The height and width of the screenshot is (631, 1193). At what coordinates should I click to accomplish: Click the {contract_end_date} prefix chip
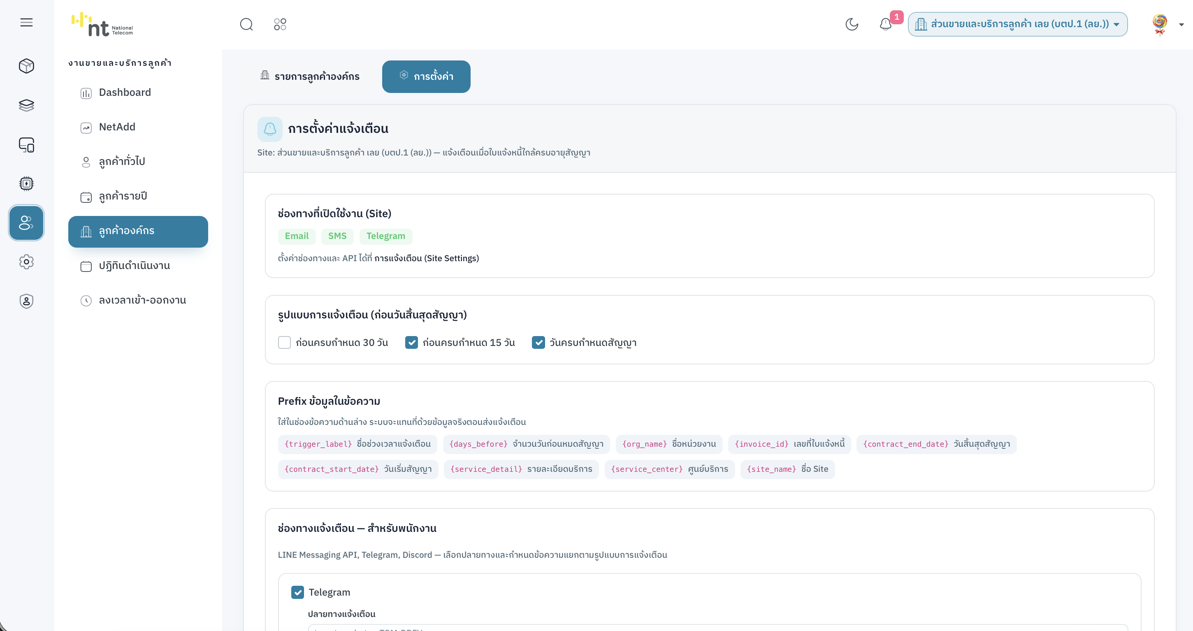[936, 444]
